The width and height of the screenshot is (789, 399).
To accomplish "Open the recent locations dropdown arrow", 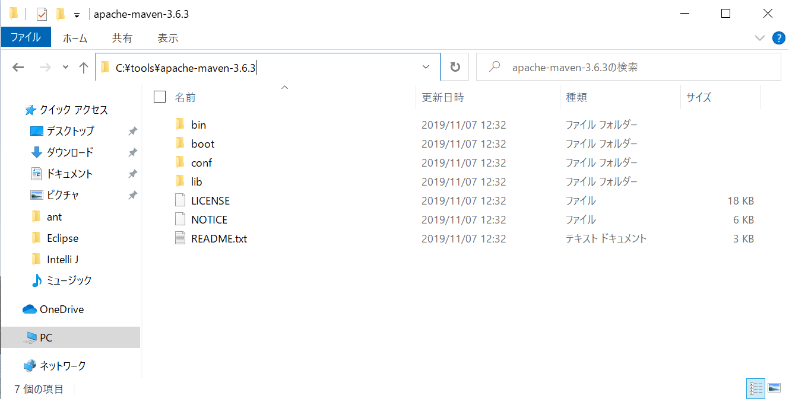I will tap(65, 67).
